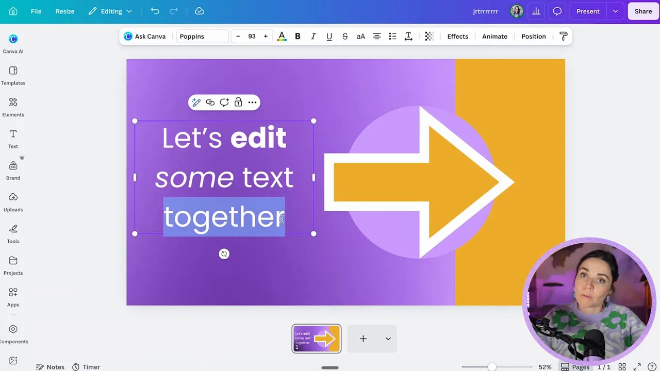Toggle underline formatting
The image size is (660, 371).
pyautogui.click(x=329, y=36)
